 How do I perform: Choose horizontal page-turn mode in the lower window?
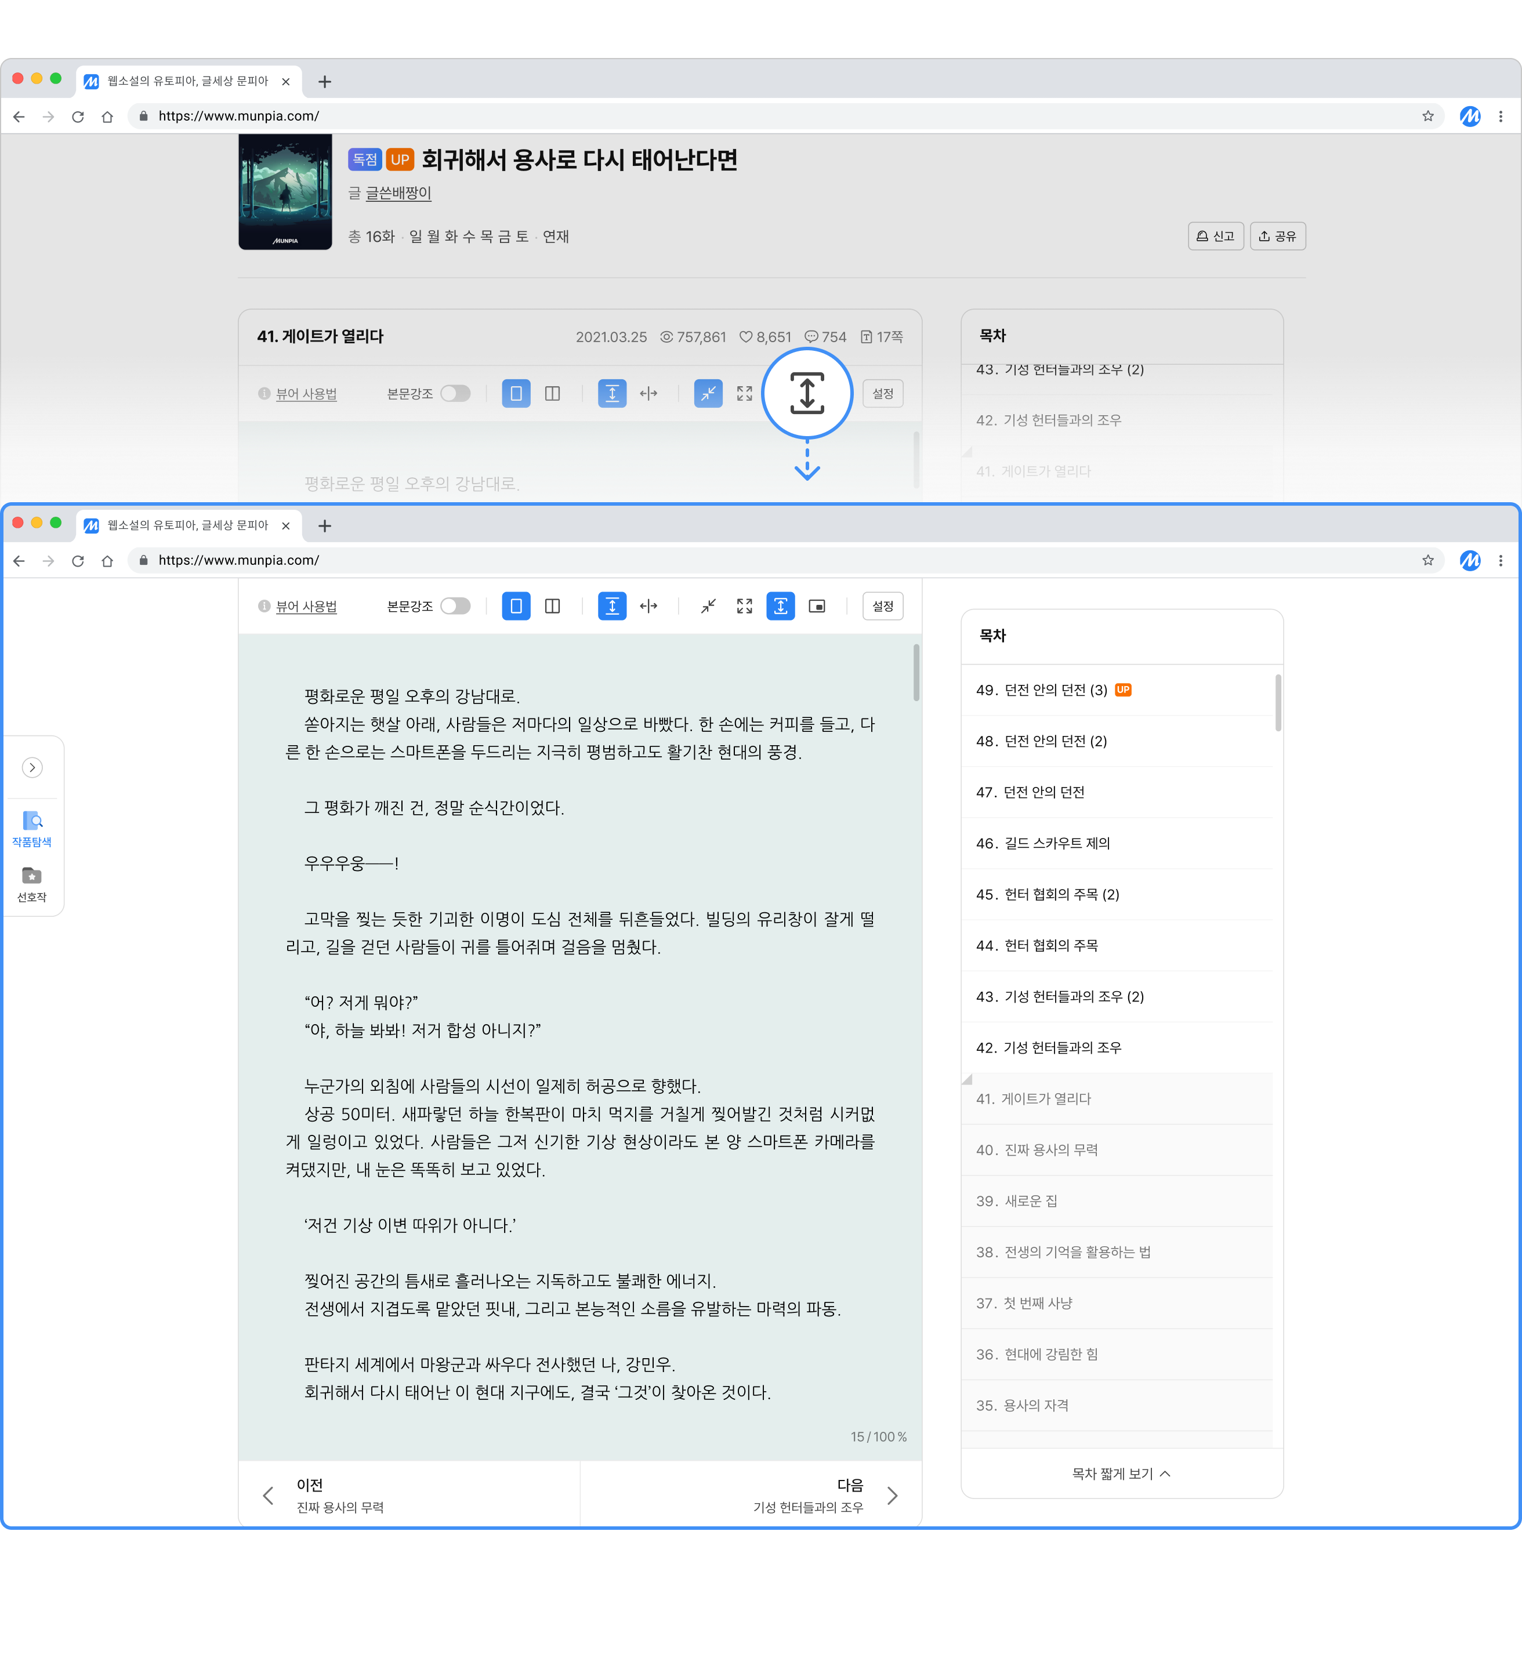point(648,606)
